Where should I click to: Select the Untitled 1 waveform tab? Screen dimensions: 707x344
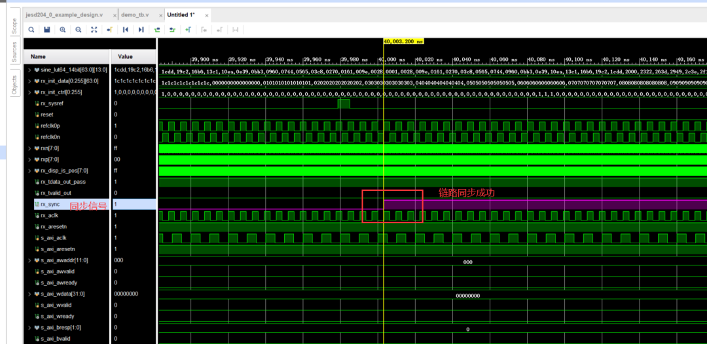[181, 15]
